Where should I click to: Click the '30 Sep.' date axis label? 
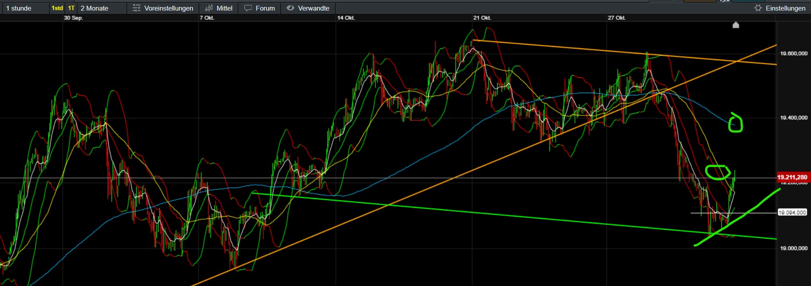73,18
